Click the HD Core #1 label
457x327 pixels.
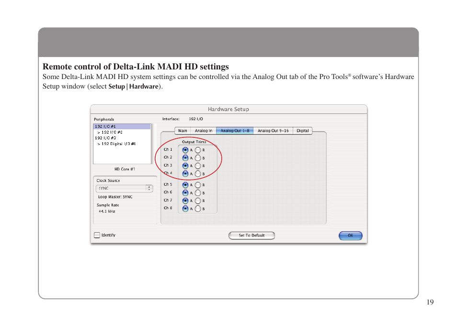click(x=125, y=169)
